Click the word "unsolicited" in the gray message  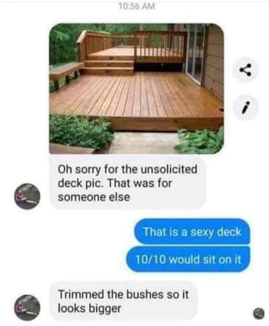(x=169, y=169)
